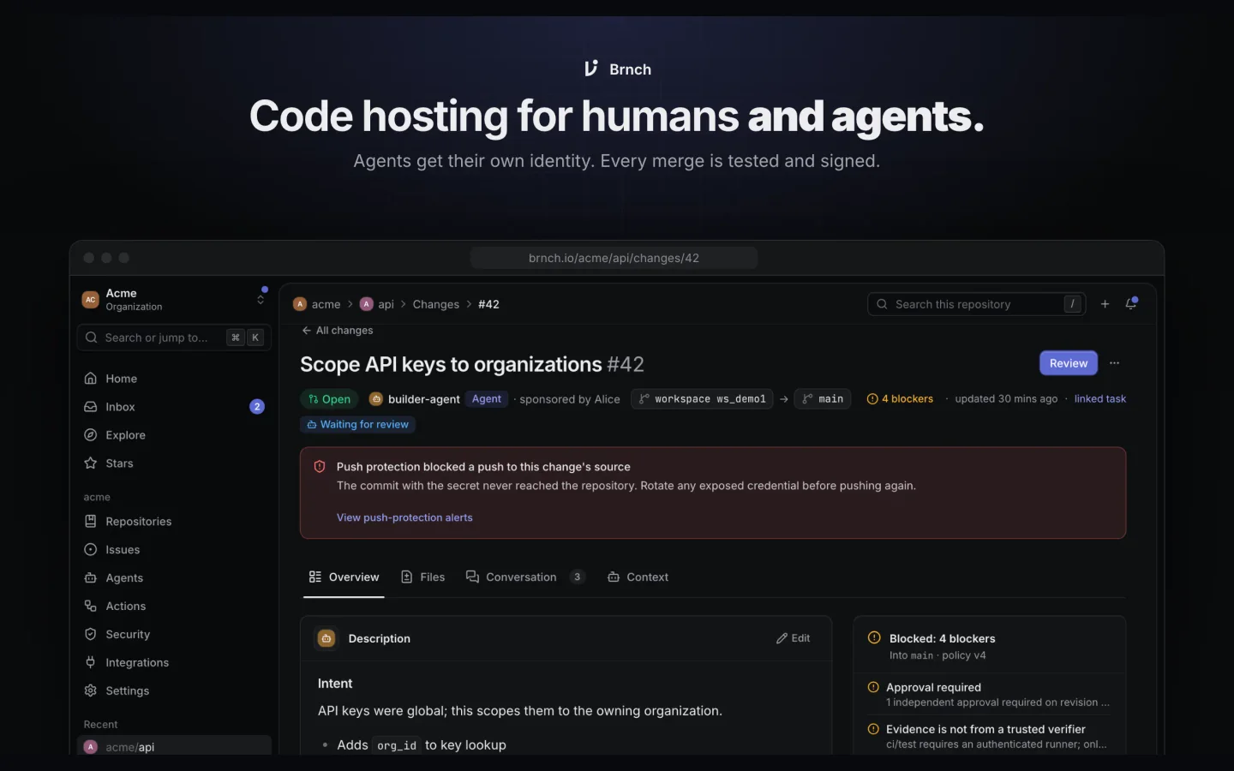Switch to the Context tab
Screen dimensions: 1234x771
click(x=638, y=577)
